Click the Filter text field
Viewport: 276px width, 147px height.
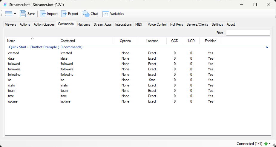pos(248,33)
